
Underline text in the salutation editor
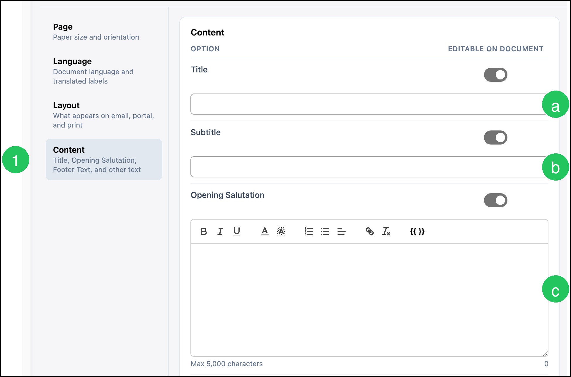236,232
